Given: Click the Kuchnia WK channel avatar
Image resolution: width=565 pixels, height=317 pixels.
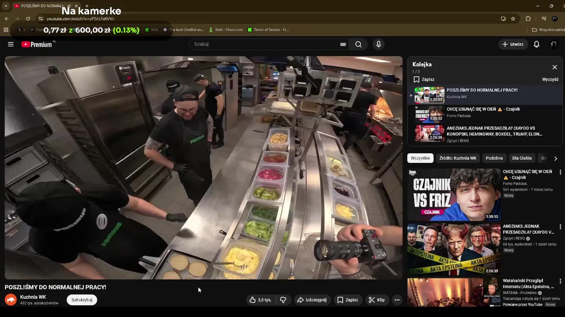Looking at the screenshot, I should [x=11, y=300].
